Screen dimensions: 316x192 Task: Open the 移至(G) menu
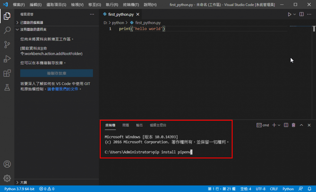click(x=94, y=4)
